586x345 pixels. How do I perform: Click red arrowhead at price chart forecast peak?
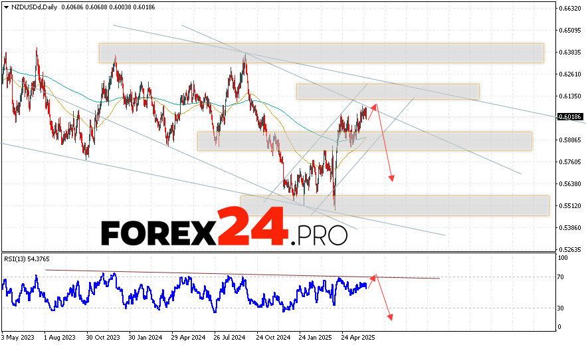375,105
